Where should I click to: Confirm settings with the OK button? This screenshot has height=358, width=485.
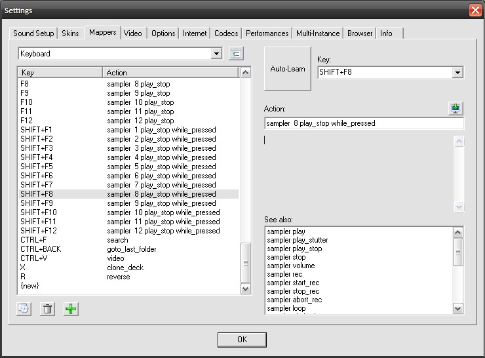(x=242, y=340)
